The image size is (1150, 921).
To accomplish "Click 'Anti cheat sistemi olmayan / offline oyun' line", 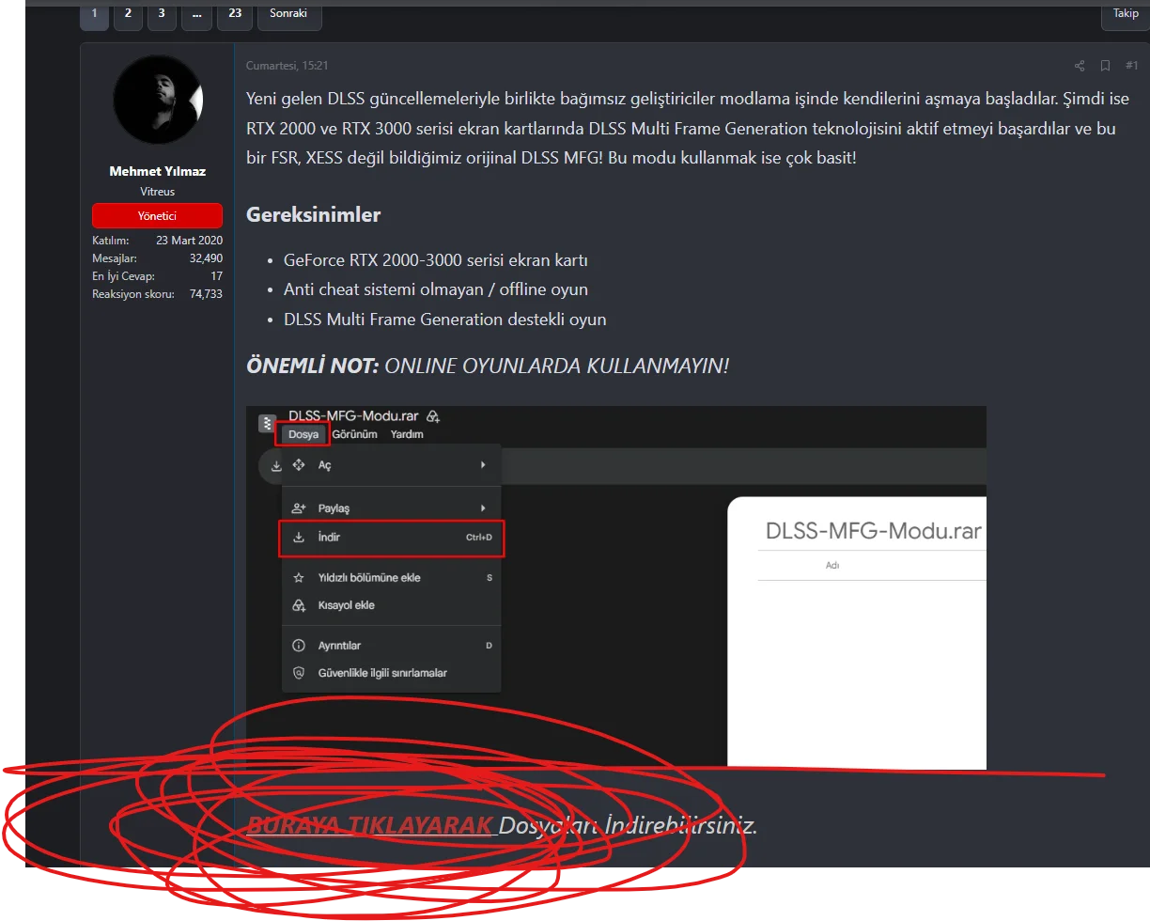I will tap(435, 289).
